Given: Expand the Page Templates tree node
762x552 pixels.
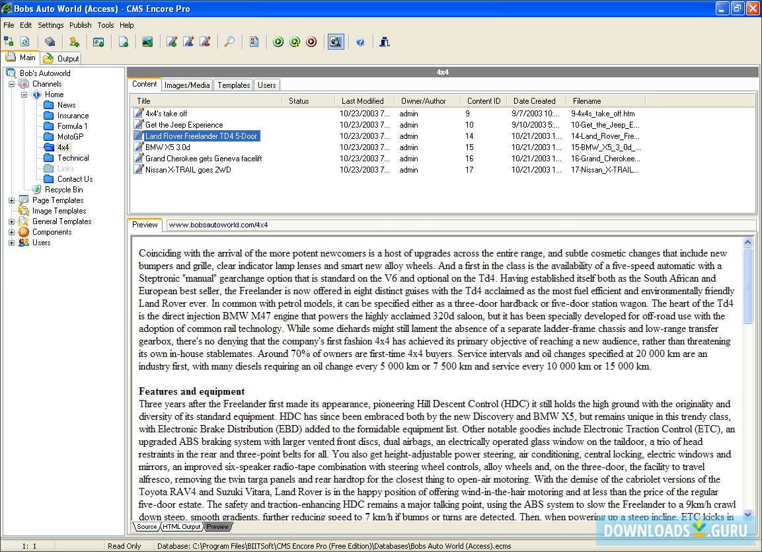Looking at the screenshot, I should [x=11, y=200].
